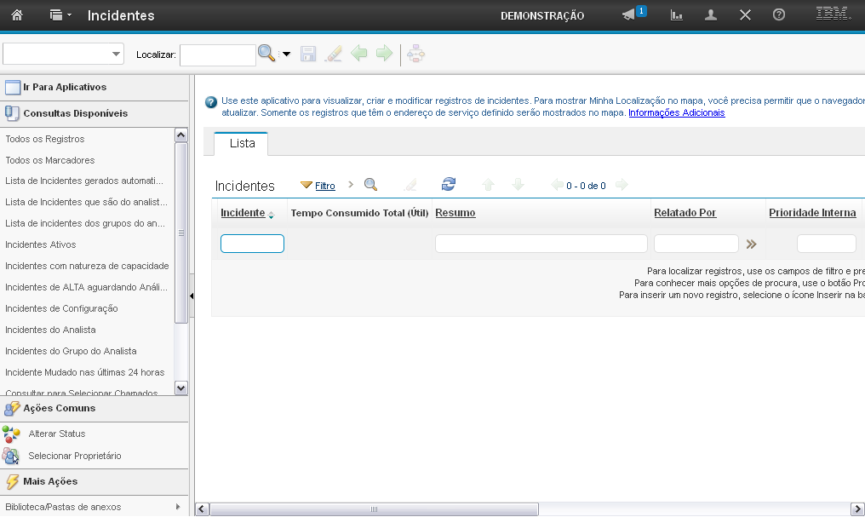865x517 pixels.
Task: Click the home icon in header
Action: 17,15
